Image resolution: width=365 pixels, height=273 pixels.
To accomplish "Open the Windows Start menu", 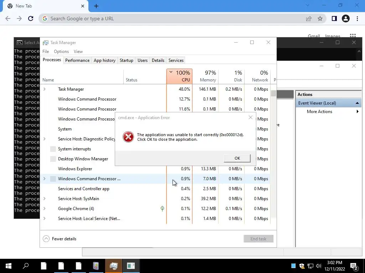I will [9, 266].
